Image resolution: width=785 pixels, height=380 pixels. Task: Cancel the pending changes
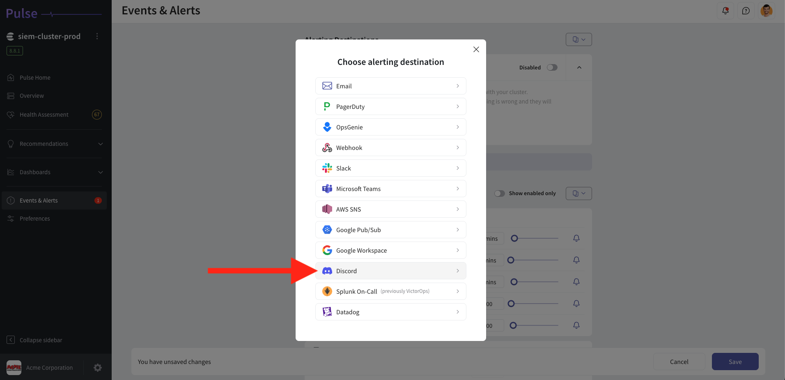(x=679, y=362)
